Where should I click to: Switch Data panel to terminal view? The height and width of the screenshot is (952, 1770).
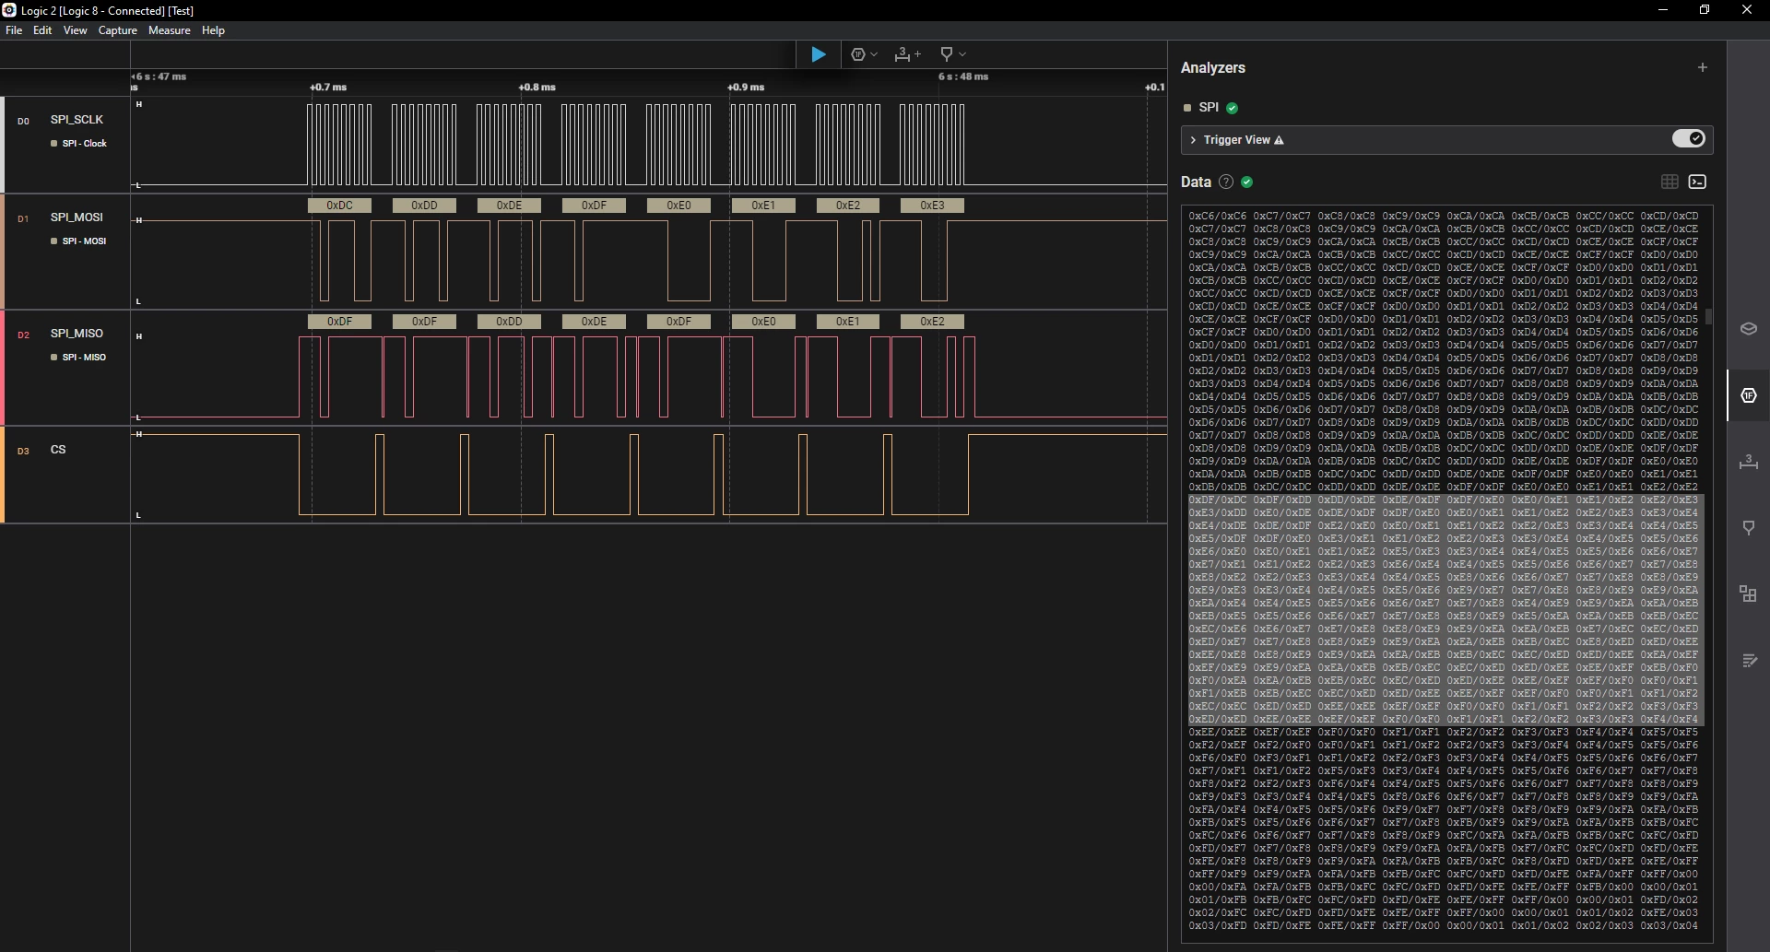(1697, 182)
